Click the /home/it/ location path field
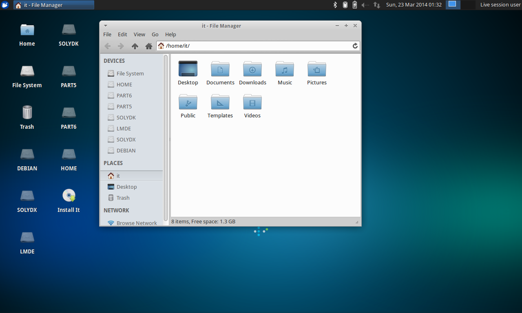The image size is (522, 313). [x=257, y=46]
